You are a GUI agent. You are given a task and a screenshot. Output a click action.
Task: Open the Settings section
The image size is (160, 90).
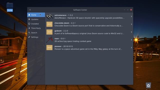pos(36,37)
